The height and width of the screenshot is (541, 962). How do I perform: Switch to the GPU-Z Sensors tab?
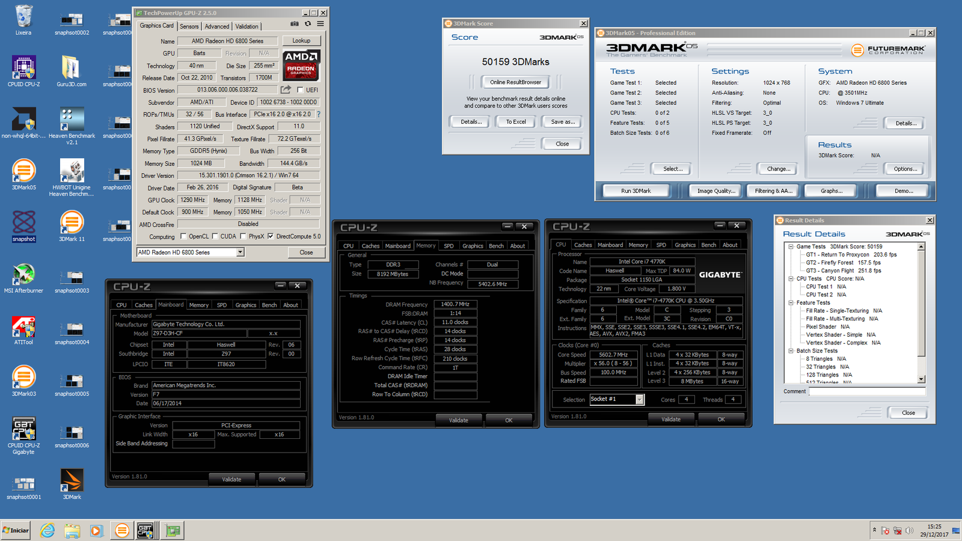tap(189, 26)
